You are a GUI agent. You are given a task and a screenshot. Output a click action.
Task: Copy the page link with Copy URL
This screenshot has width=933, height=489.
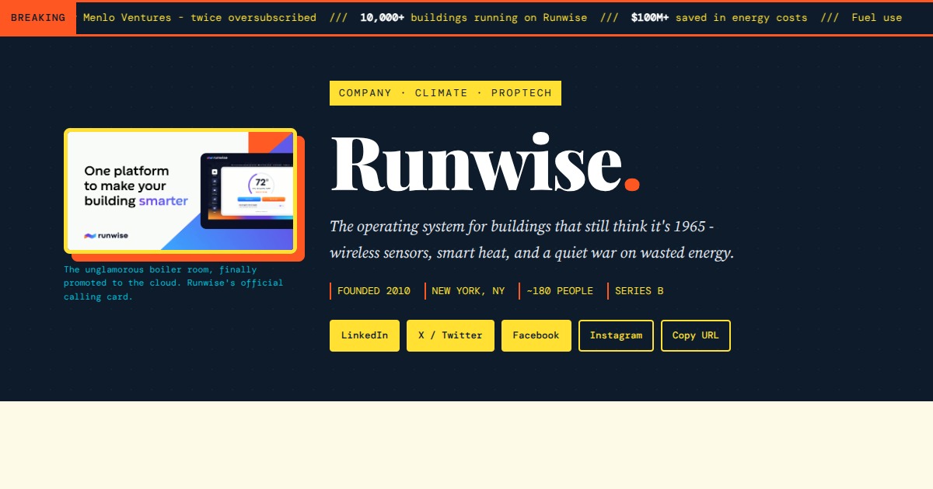click(x=696, y=335)
